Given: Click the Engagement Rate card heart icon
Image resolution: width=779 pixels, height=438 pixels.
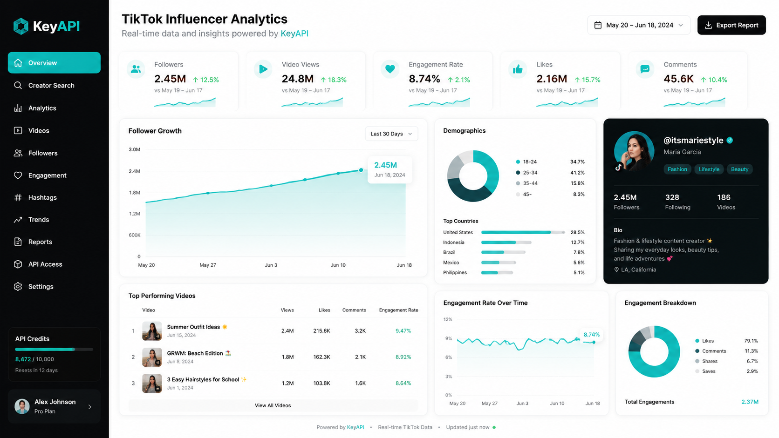Looking at the screenshot, I should pos(390,69).
